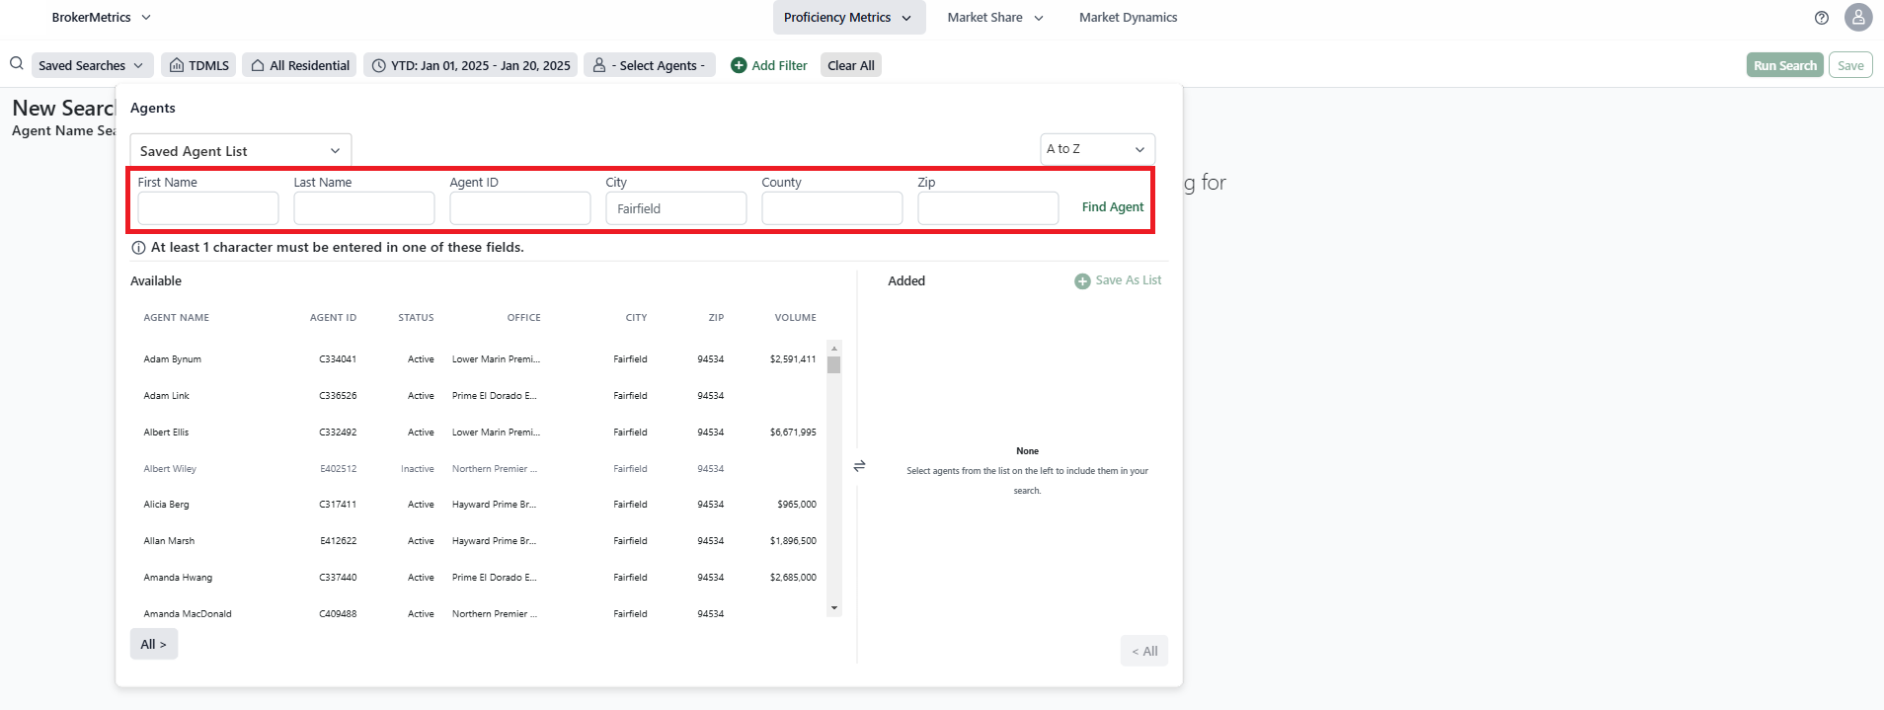Open the A to Z sort dropdown

coord(1096,149)
